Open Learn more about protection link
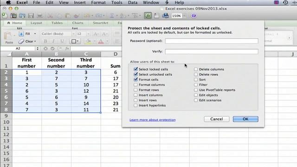Viewport: 297px width, 167px height. click(153, 120)
